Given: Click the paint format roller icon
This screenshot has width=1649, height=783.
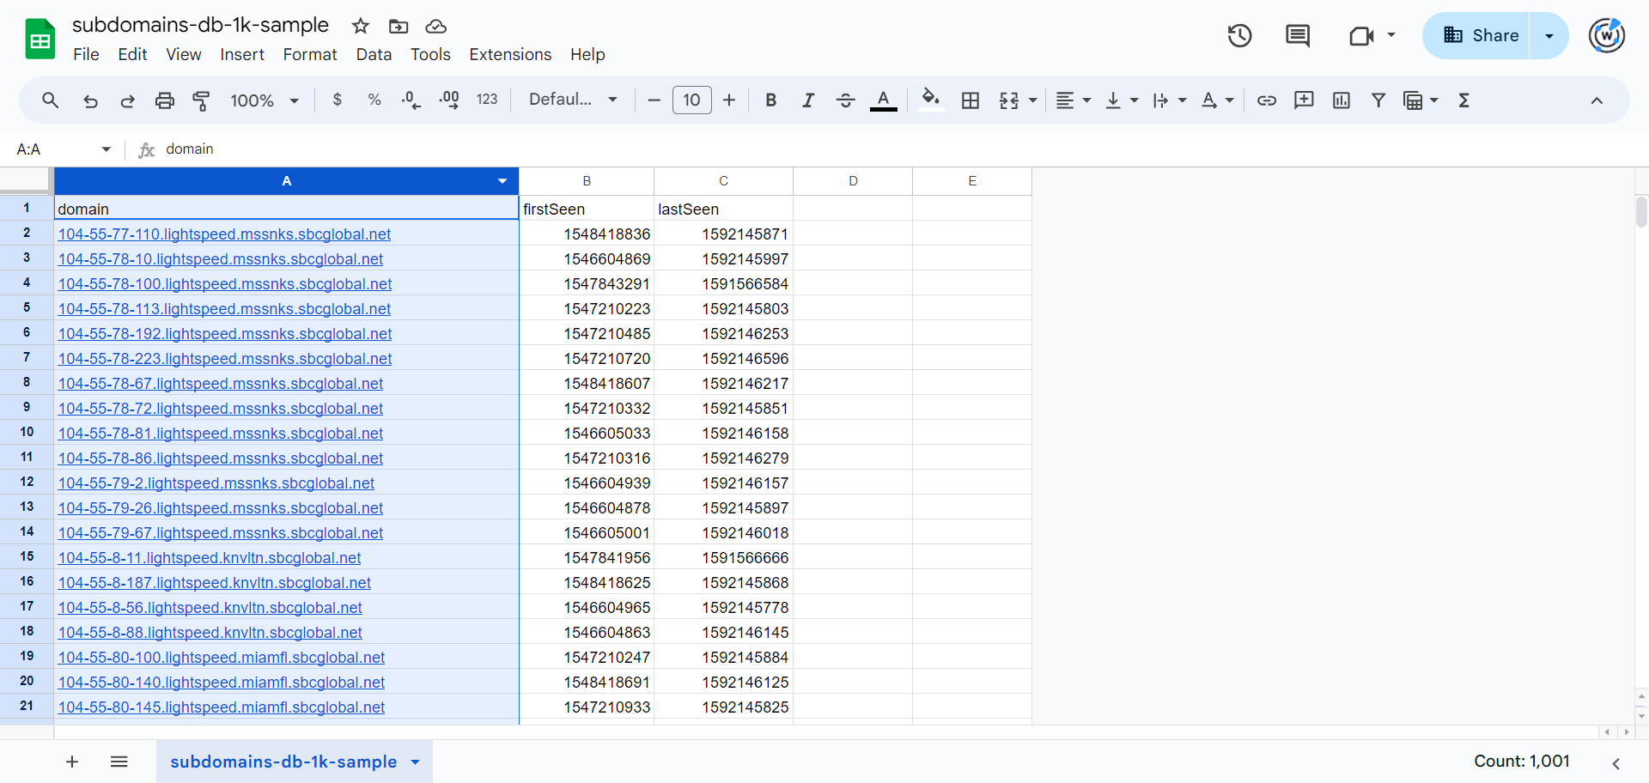Looking at the screenshot, I should (x=201, y=100).
